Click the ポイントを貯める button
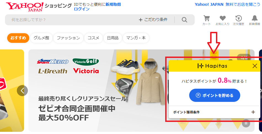The width and height of the screenshot is (262, 134). (x=215, y=95)
